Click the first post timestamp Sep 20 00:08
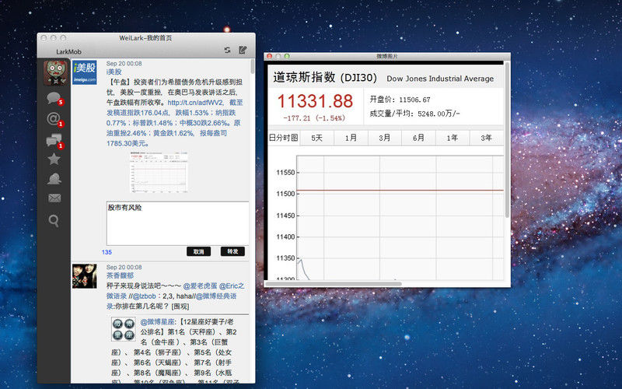The image size is (622, 389). pyautogui.click(x=124, y=64)
